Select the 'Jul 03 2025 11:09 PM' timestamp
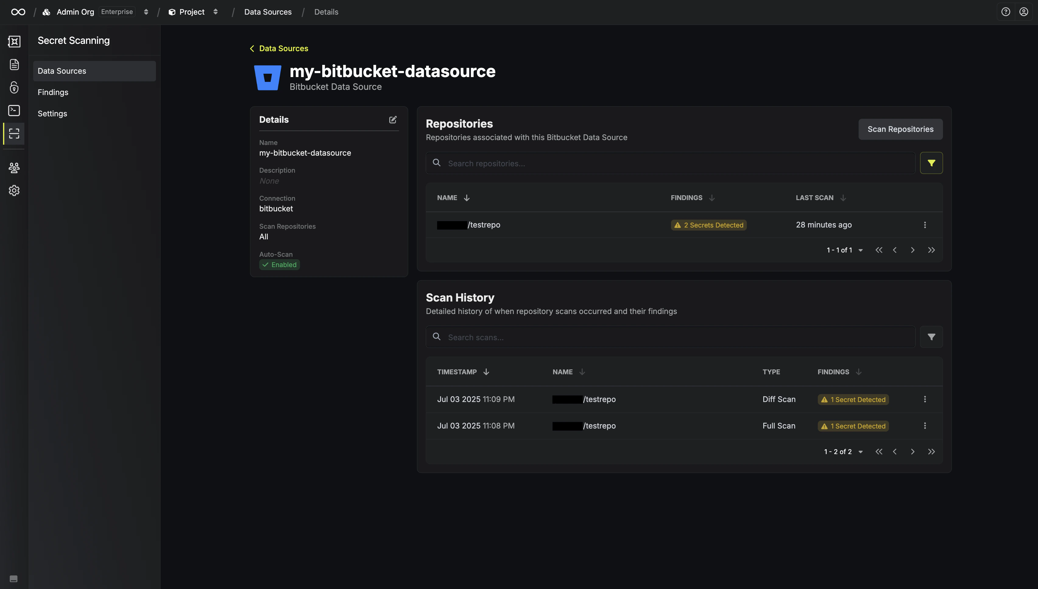1038x589 pixels. (476, 399)
